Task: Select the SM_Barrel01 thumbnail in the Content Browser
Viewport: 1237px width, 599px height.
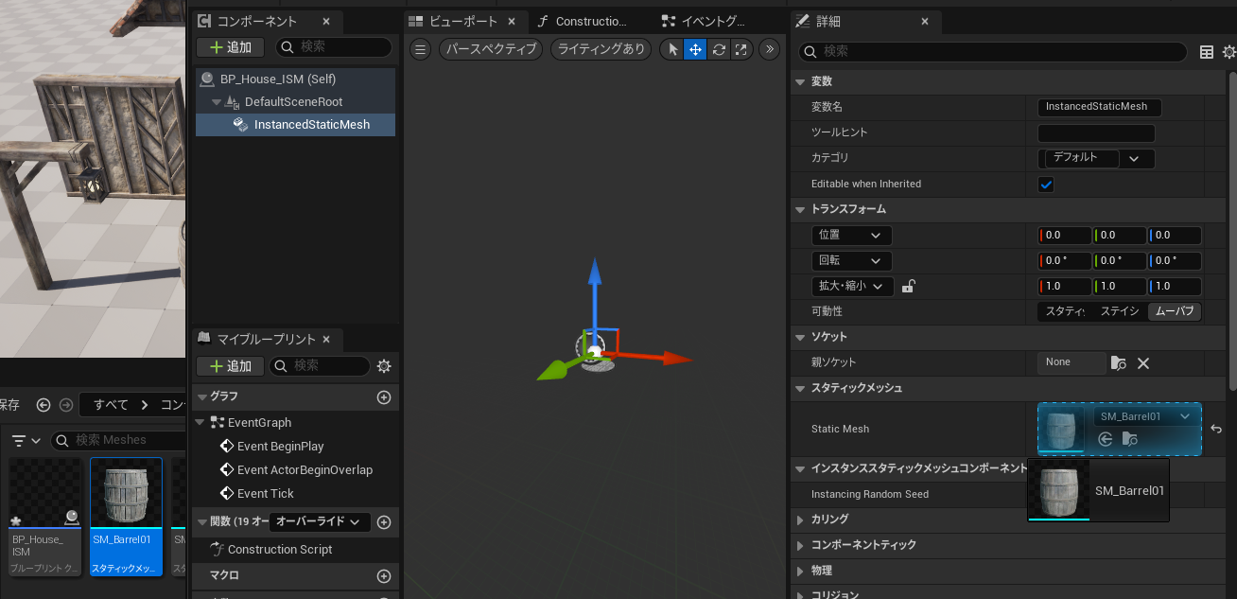Action: pos(126,491)
